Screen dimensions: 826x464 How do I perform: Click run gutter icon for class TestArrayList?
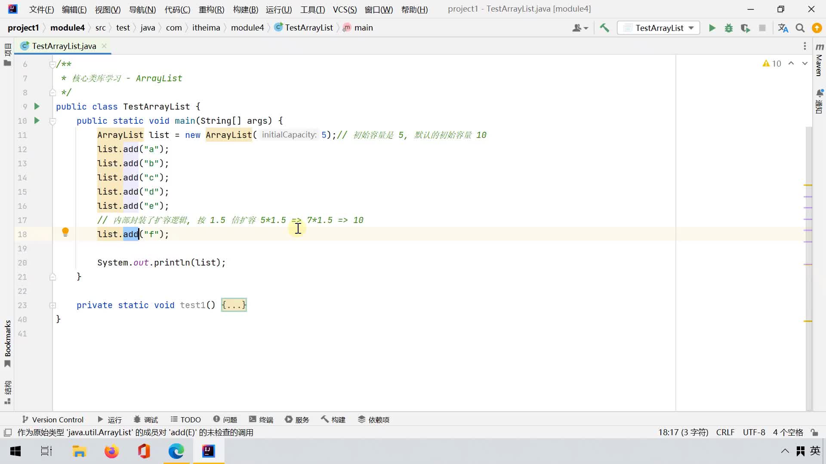(37, 107)
